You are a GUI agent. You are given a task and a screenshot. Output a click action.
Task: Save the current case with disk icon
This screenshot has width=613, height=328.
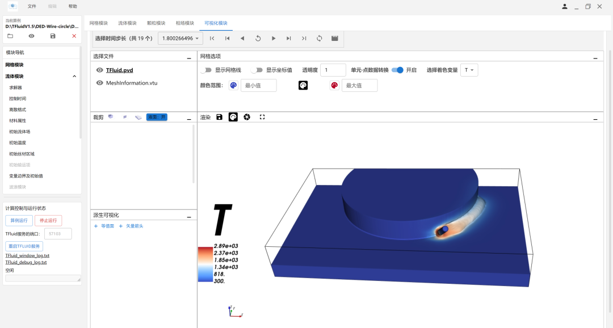point(53,36)
